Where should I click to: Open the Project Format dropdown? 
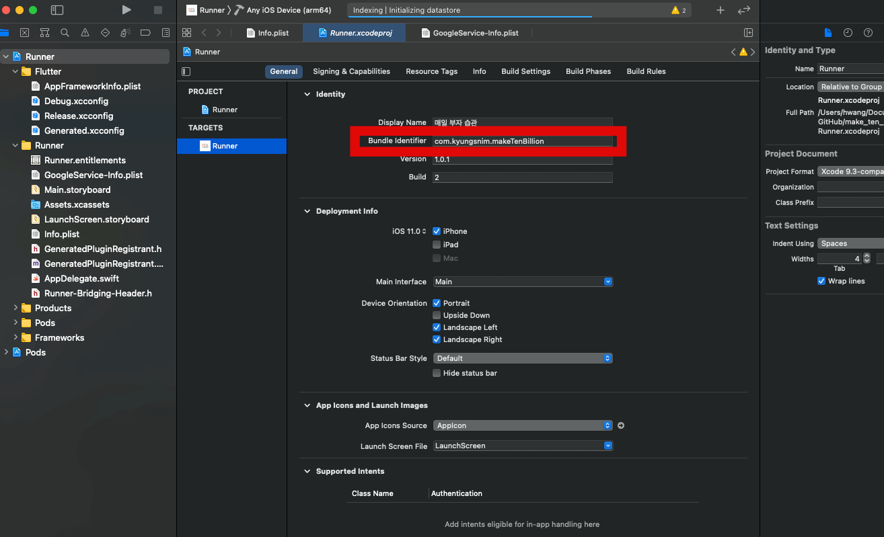pos(850,171)
